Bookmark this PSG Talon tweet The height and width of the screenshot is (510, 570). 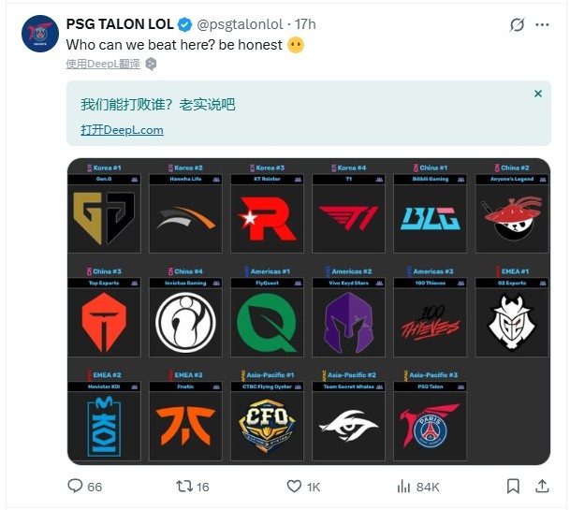pyautogui.click(x=513, y=487)
